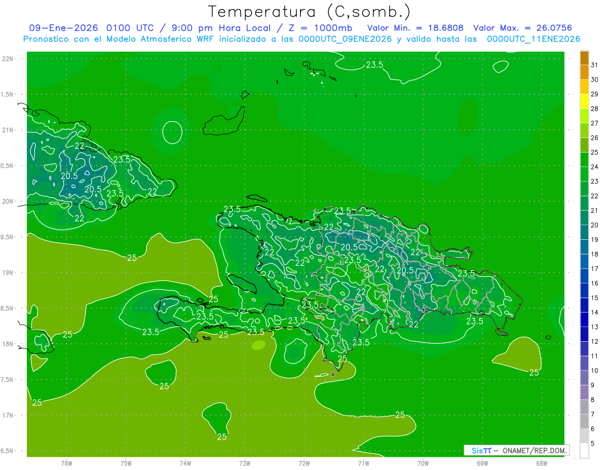Click the "70W" longitude axis label
This screenshot has width=608, height=470.
point(423,463)
